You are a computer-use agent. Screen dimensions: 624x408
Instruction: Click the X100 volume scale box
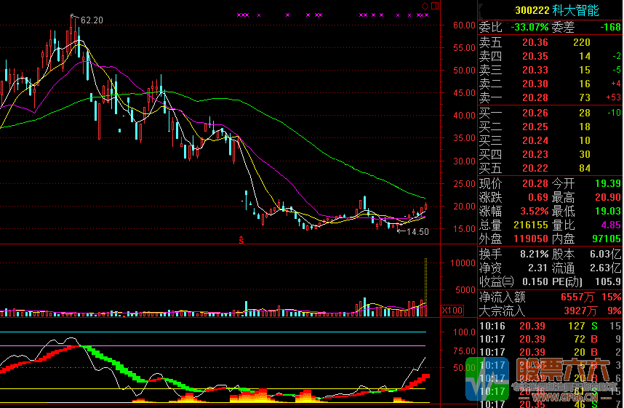coord(452,311)
